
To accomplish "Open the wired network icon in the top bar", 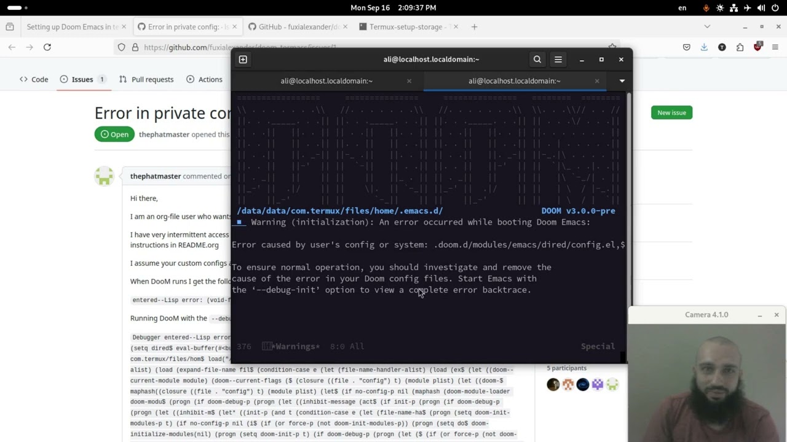I will tap(734, 8).
